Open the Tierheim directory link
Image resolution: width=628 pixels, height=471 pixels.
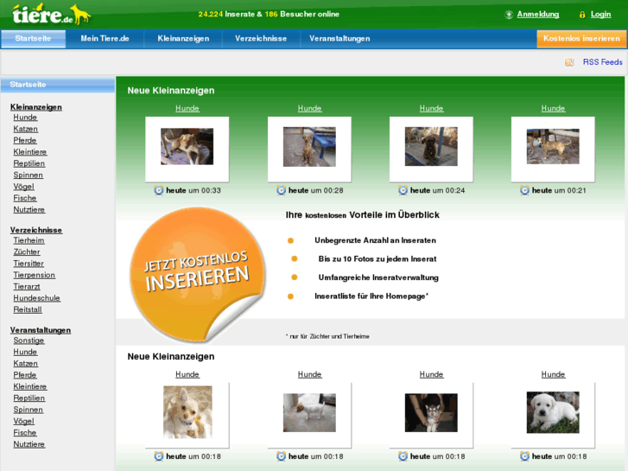29,240
